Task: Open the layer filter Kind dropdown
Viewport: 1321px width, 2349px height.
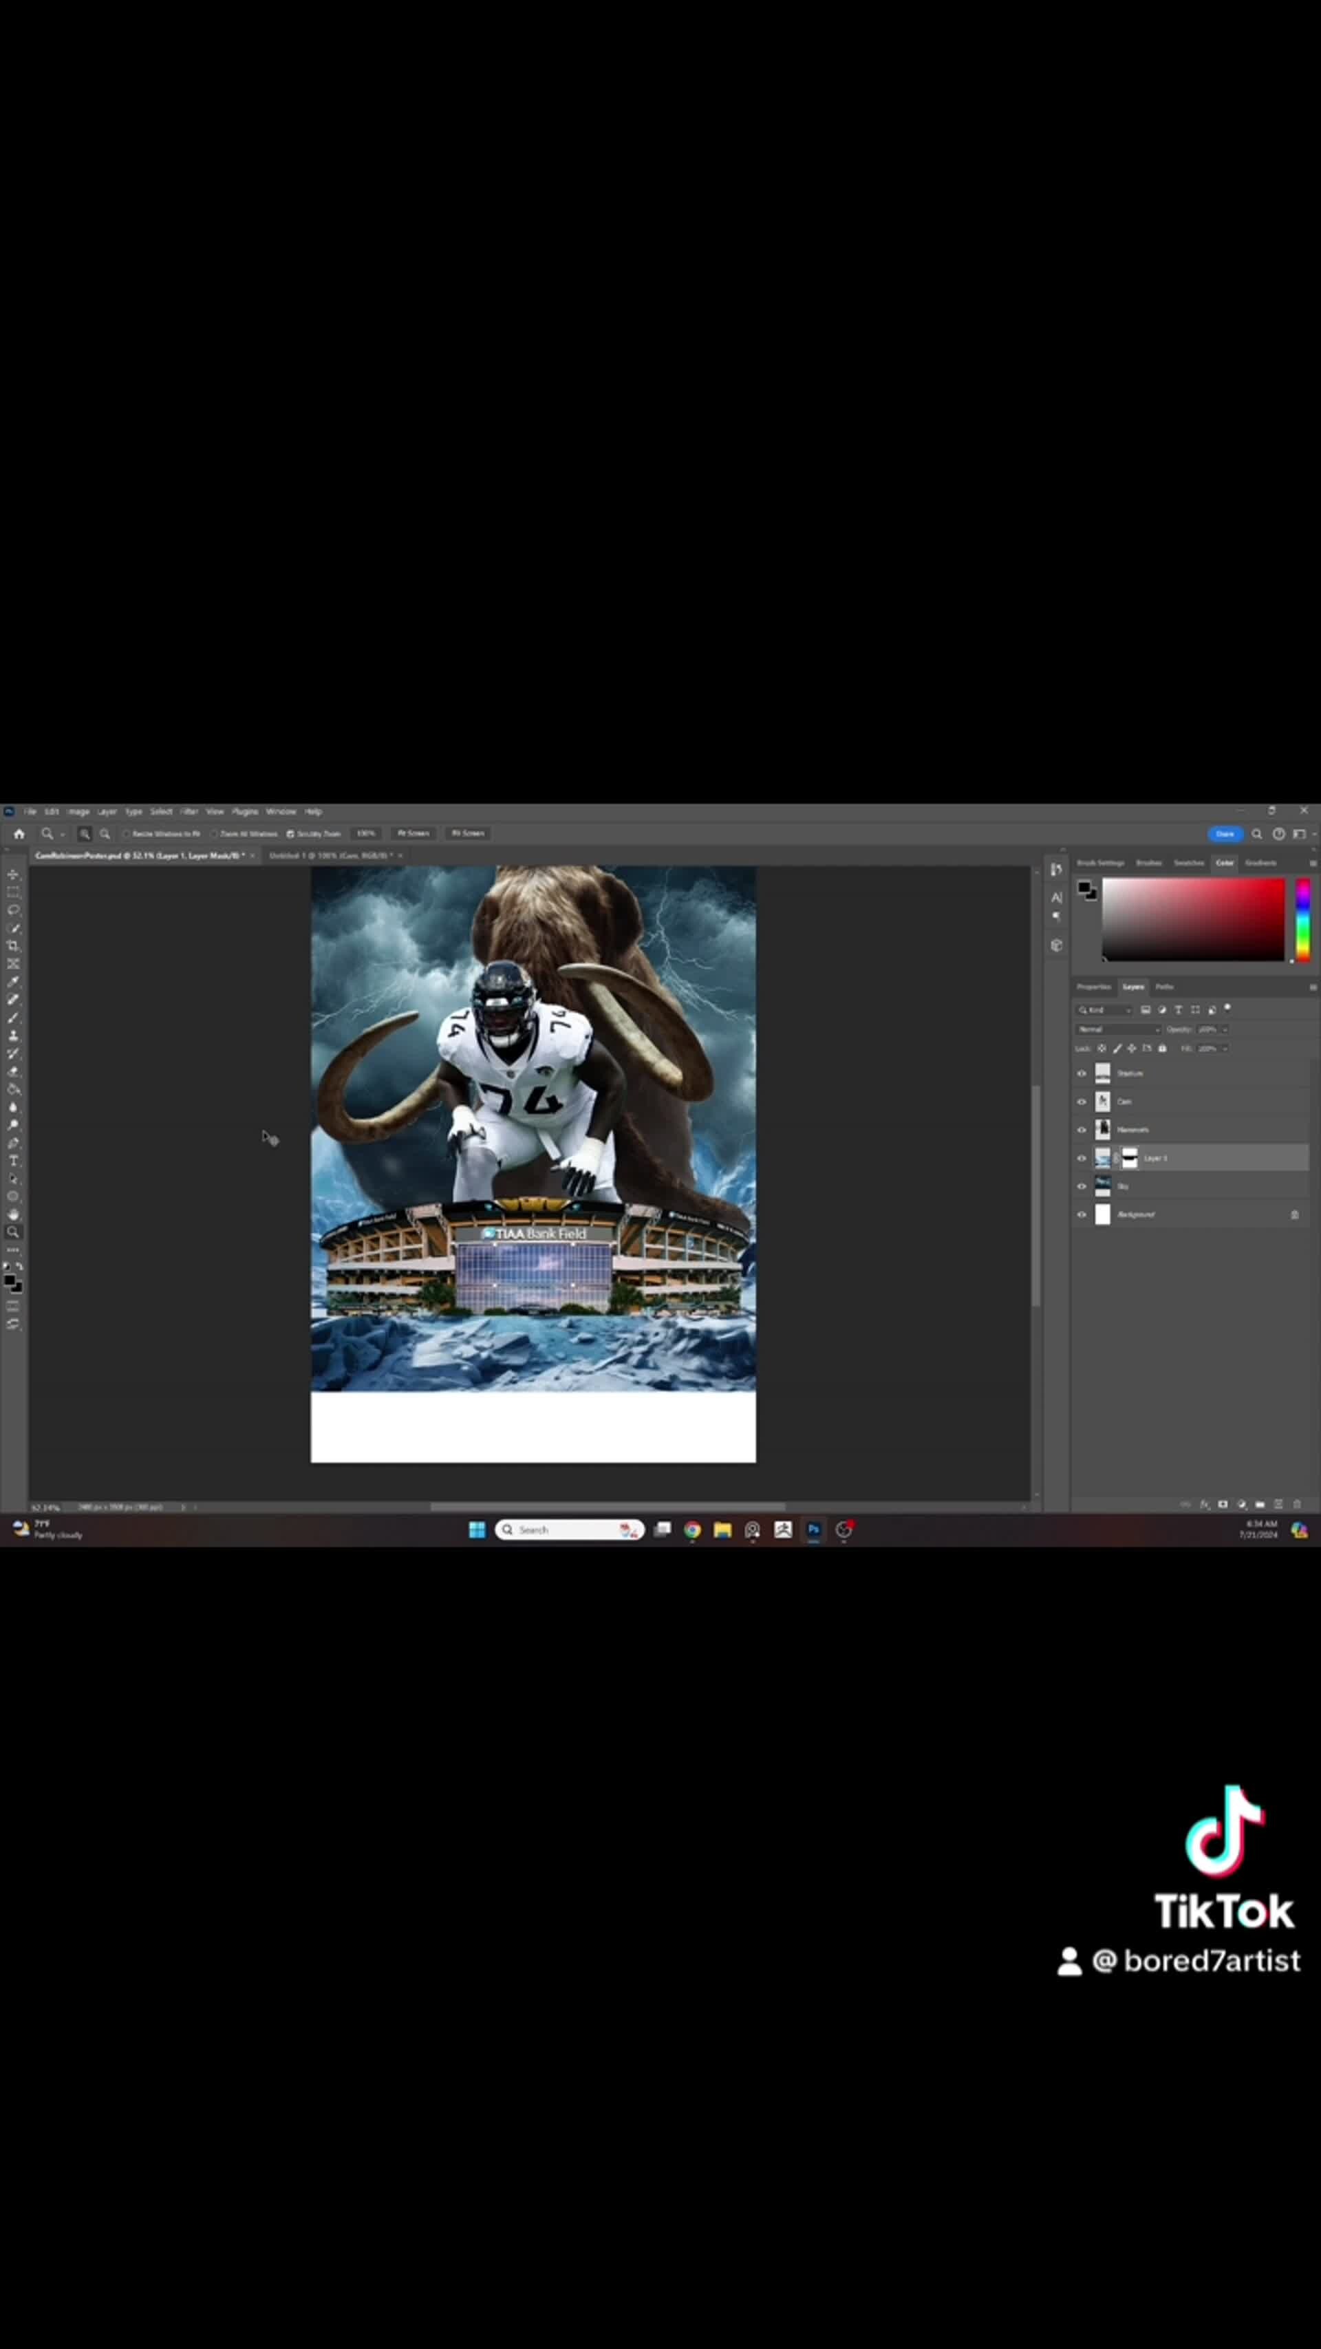Action: (1105, 1010)
